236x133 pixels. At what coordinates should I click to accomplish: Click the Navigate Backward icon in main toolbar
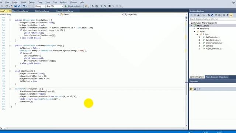tap(2, 6)
